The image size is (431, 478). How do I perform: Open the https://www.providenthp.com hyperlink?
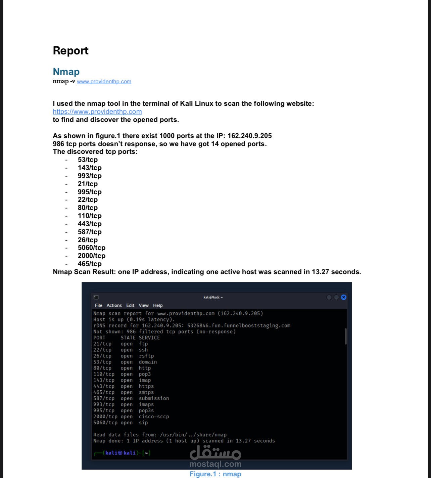tap(97, 112)
